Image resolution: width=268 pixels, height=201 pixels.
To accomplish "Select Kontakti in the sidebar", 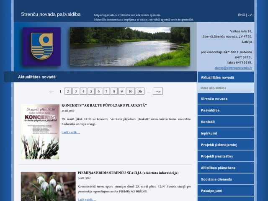I will [226, 121].
